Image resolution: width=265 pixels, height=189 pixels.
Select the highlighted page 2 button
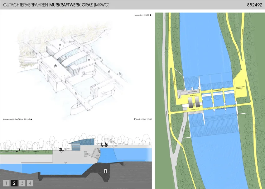pyautogui.click(x=14, y=183)
